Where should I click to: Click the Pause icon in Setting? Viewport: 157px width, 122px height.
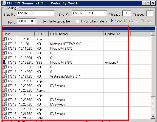click(125, 21)
